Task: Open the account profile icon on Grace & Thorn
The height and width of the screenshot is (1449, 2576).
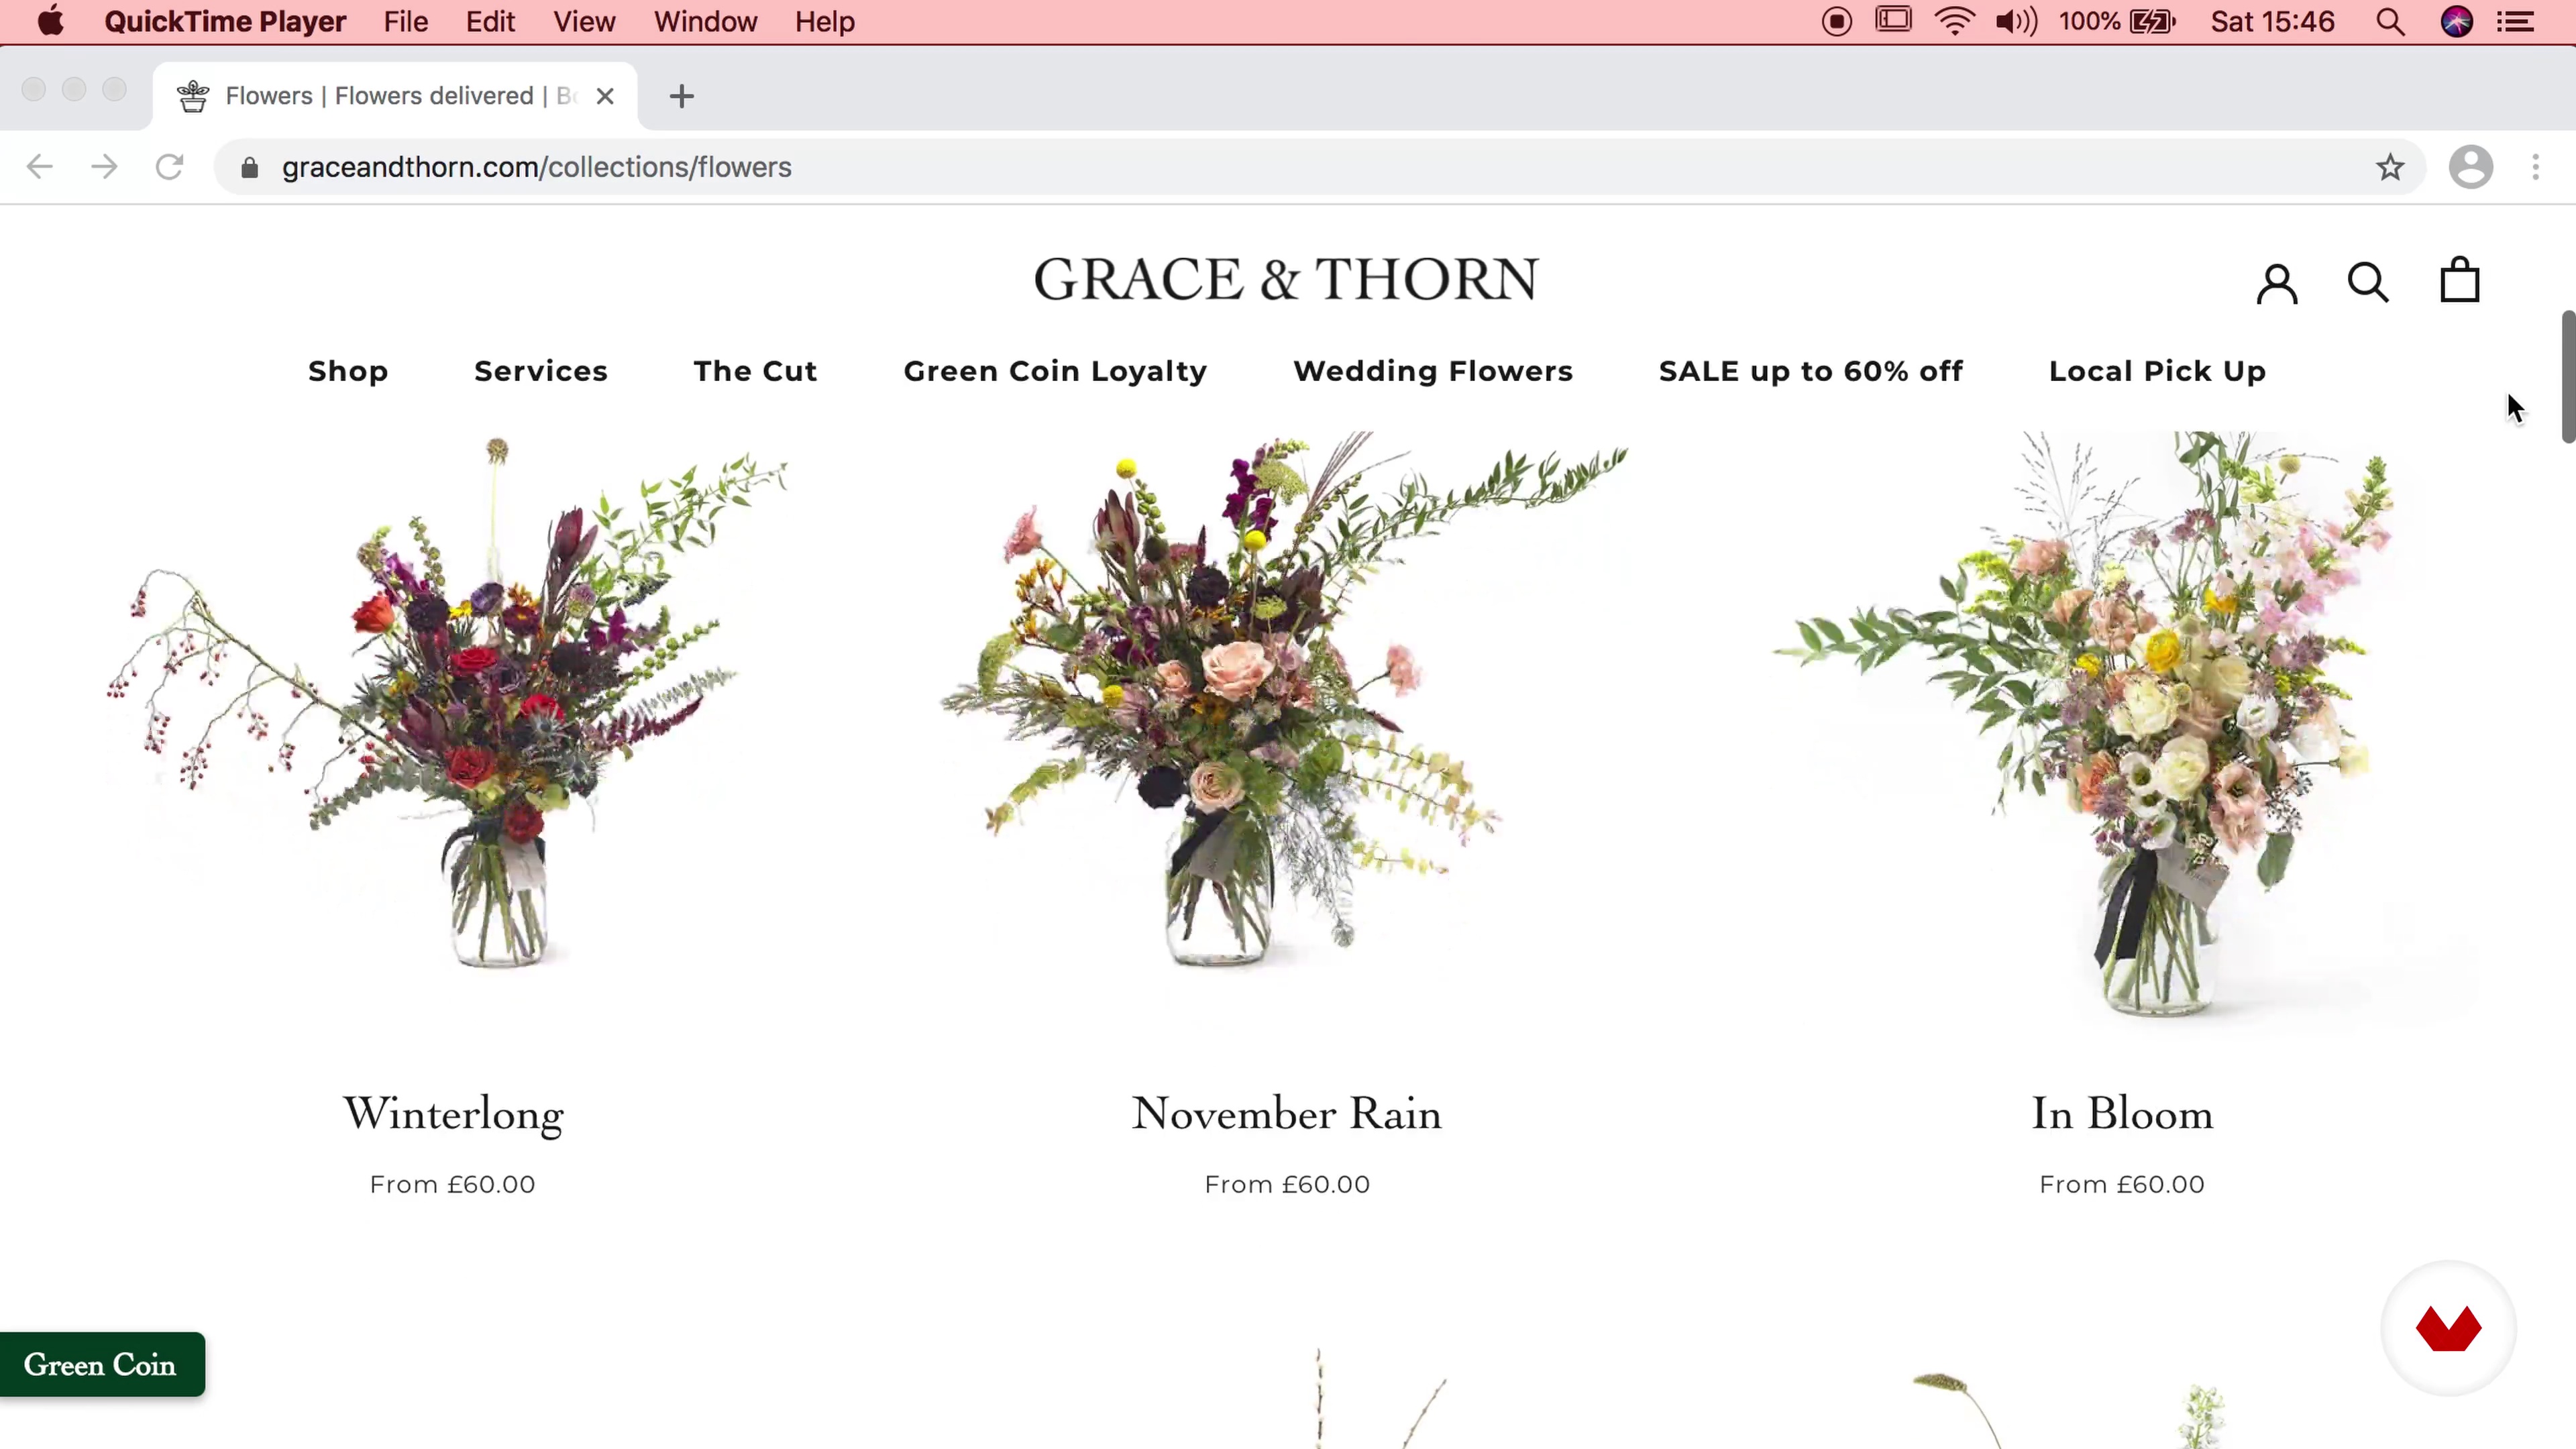Action: coord(2277,283)
